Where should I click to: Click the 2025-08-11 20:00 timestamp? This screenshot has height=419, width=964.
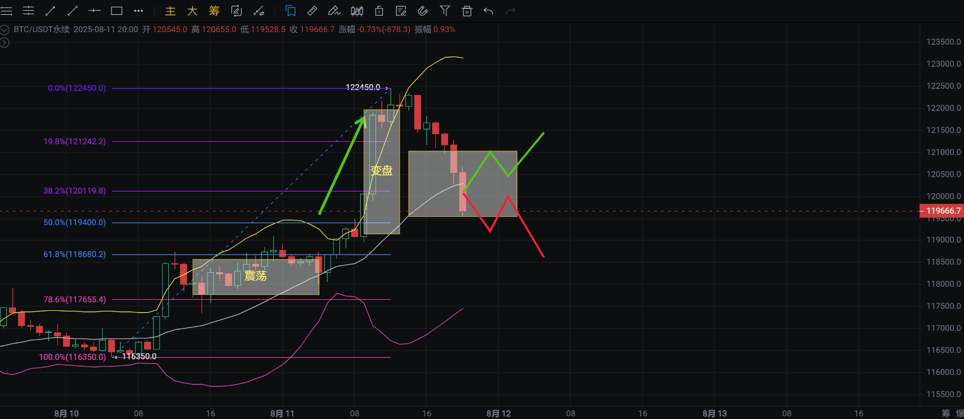[x=106, y=29]
